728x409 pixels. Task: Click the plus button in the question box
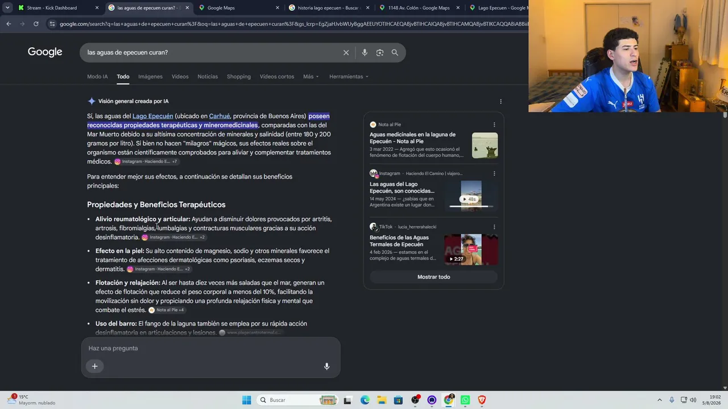tap(95, 366)
